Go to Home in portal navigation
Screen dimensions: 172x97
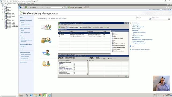(21, 17)
